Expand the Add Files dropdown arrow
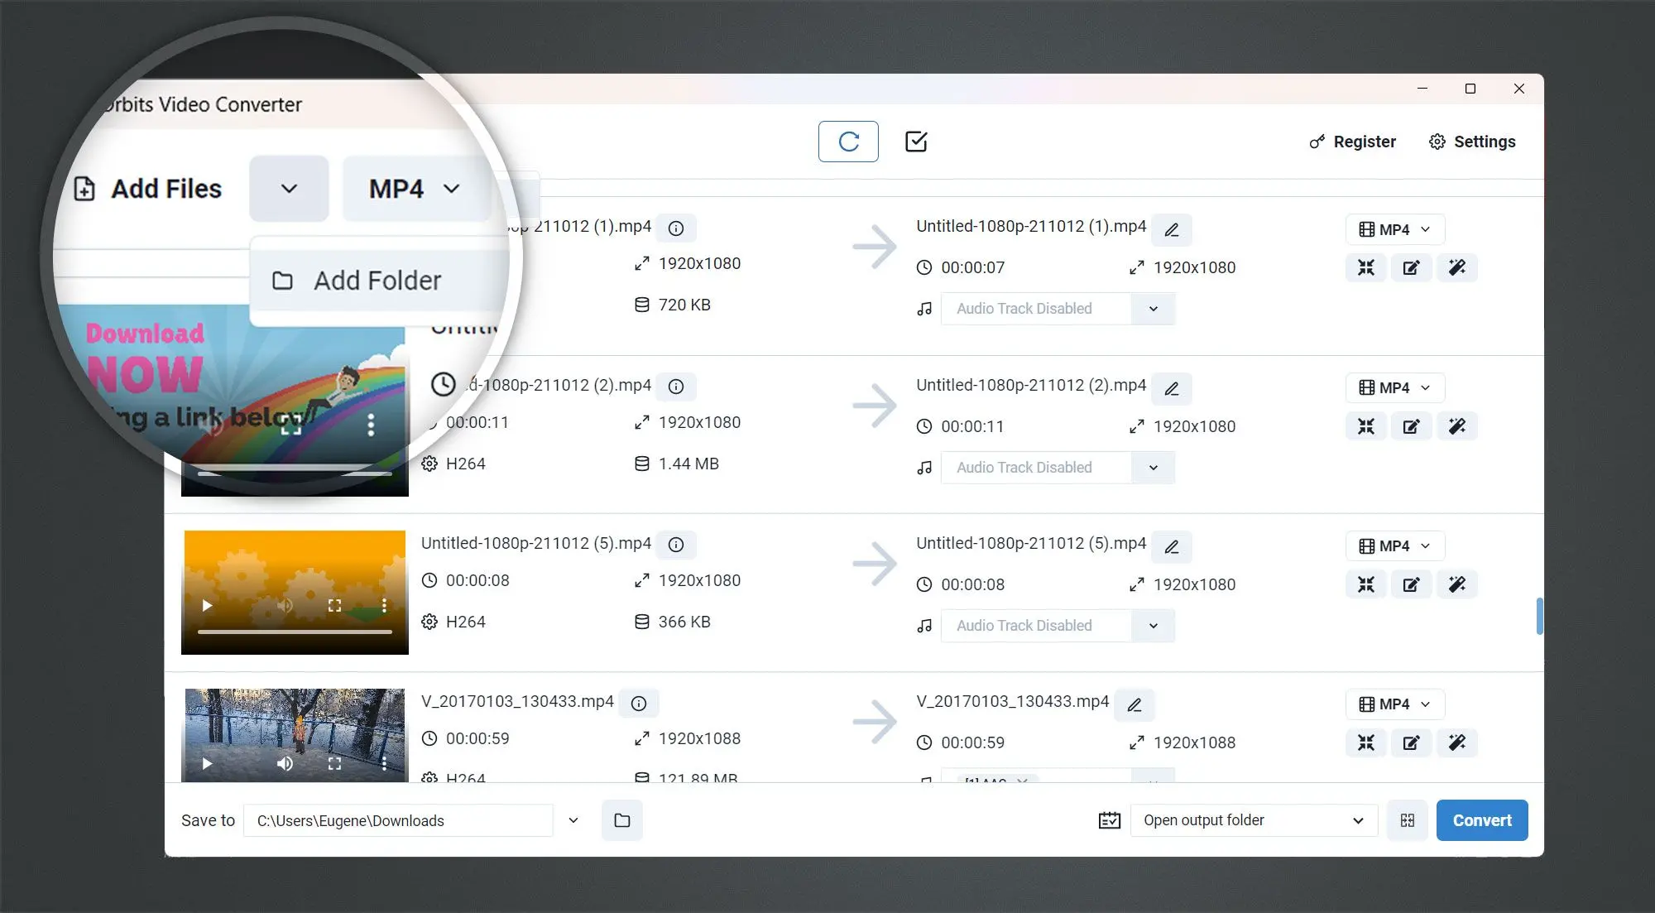Viewport: 1655px width, 913px height. tap(288, 189)
